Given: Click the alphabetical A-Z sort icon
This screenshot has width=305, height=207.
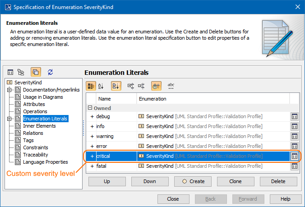Looking at the screenshot, I should [101, 85].
